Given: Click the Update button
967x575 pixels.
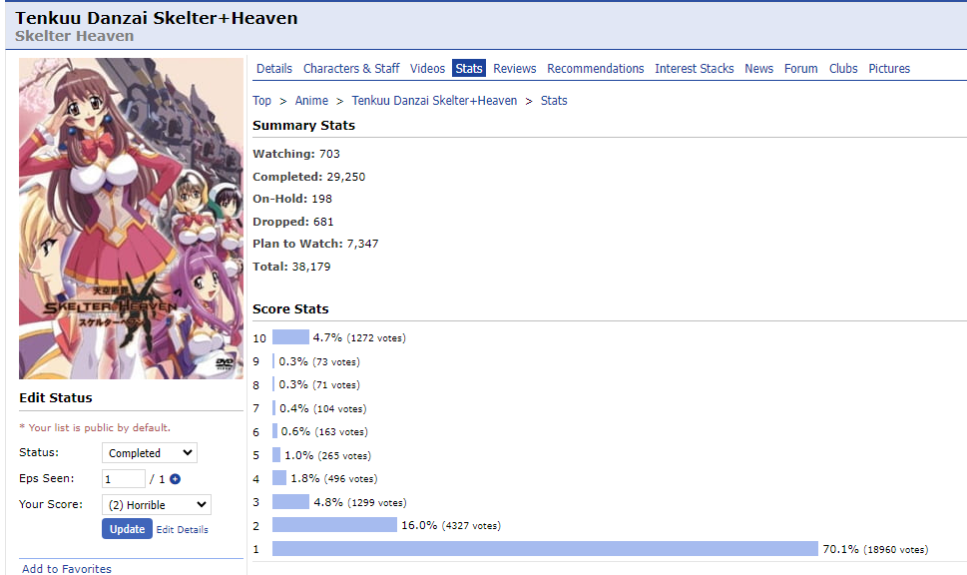Looking at the screenshot, I should pos(127,529).
